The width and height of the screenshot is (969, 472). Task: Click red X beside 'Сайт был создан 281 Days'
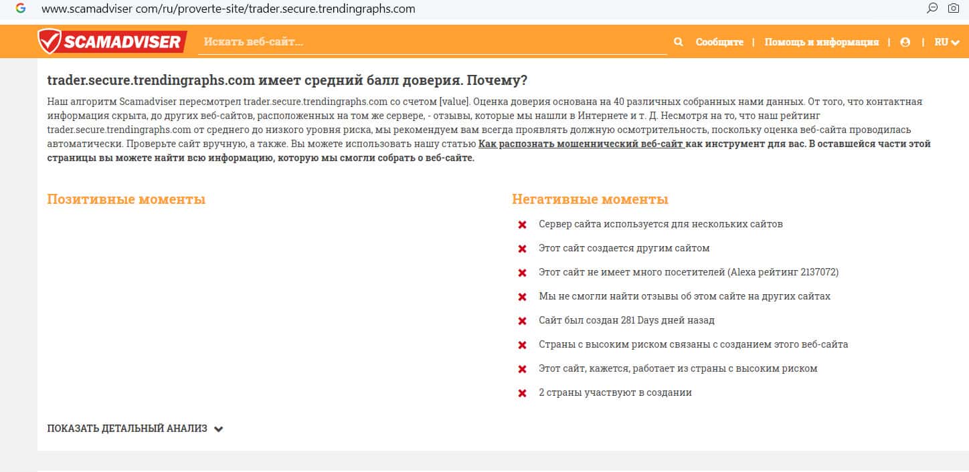tap(522, 321)
